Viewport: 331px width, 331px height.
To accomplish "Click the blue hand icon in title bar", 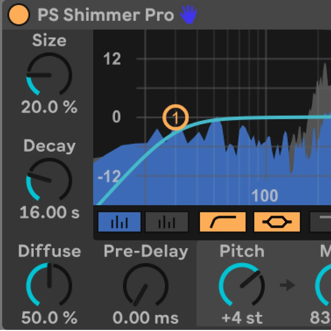I will [x=188, y=15].
